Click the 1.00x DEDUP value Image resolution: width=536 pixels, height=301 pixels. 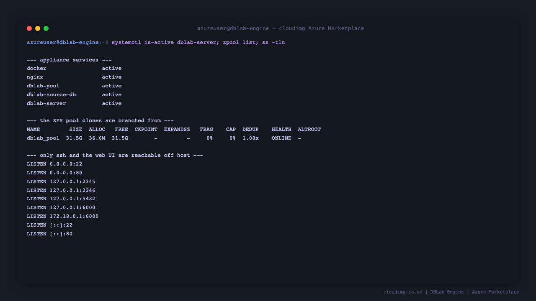click(250, 138)
